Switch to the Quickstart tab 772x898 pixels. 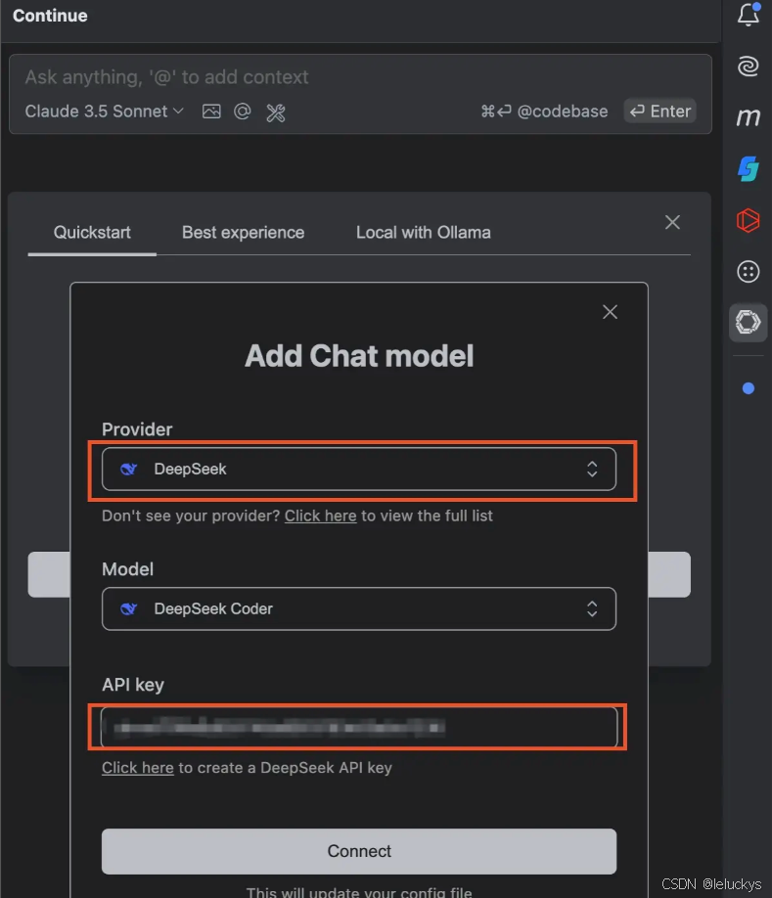click(92, 233)
